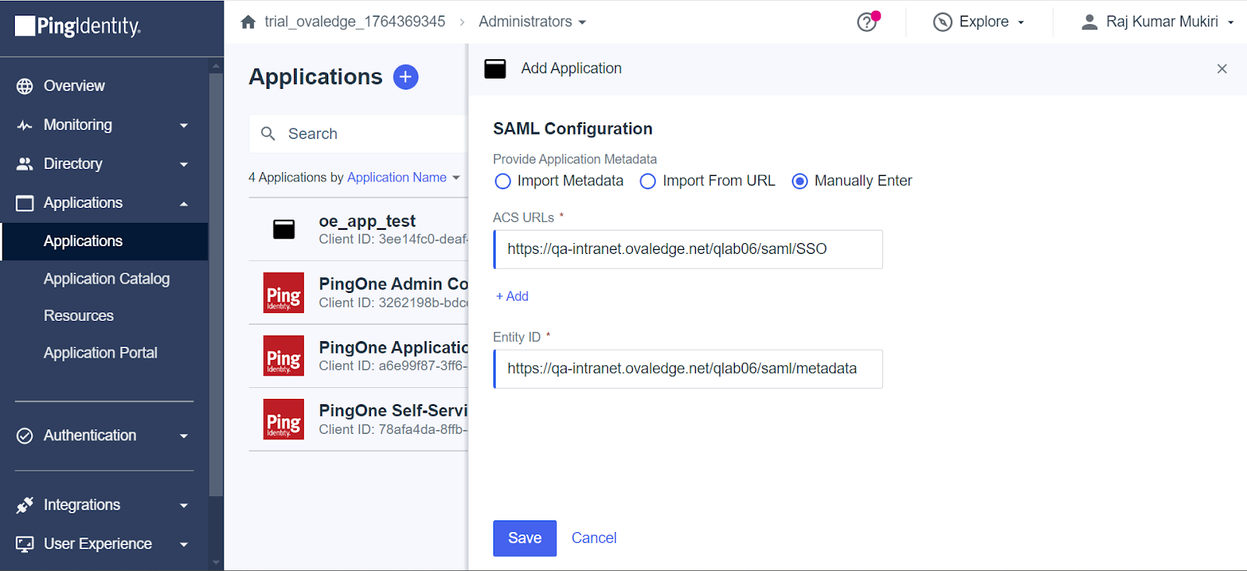The height and width of the screenshot is (571, 1247).
Task: Click the Applications window icon in sidebar
Action: (25, 203)
